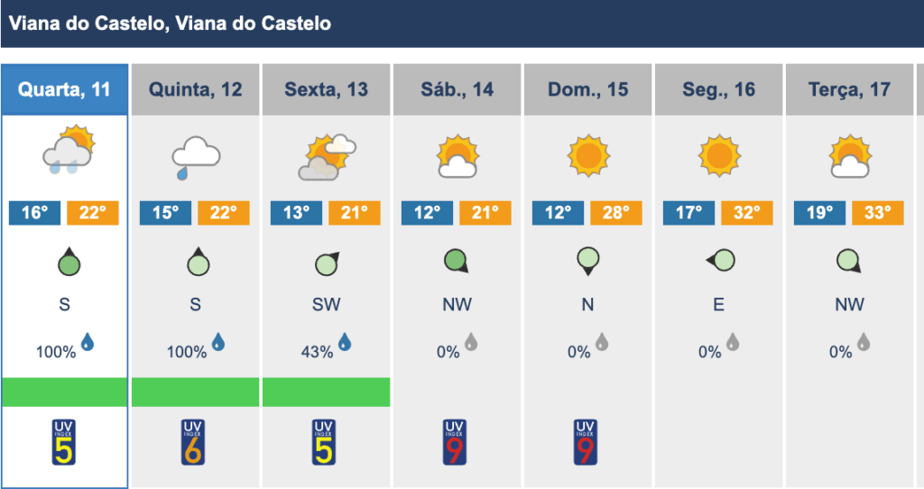Click the sun-behind-cloud icon for Terça, 17
The height and width of the screenshot is (489, 924).
click(x=850, y=157)
